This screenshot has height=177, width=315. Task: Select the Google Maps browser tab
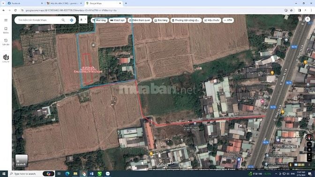tap(104, 3)
